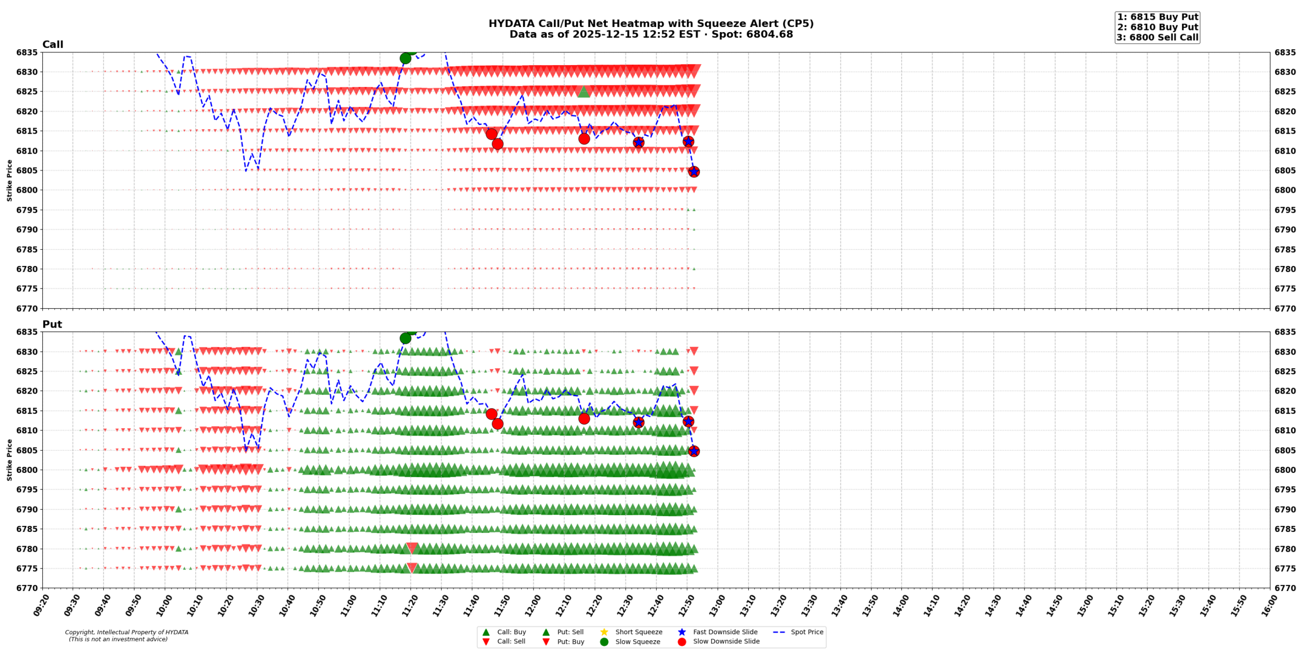Image resolution: width=1303 pixels, height=651 pixels.
Task: Click the red triangle at Put strike 6775
Action: point(412,568)
